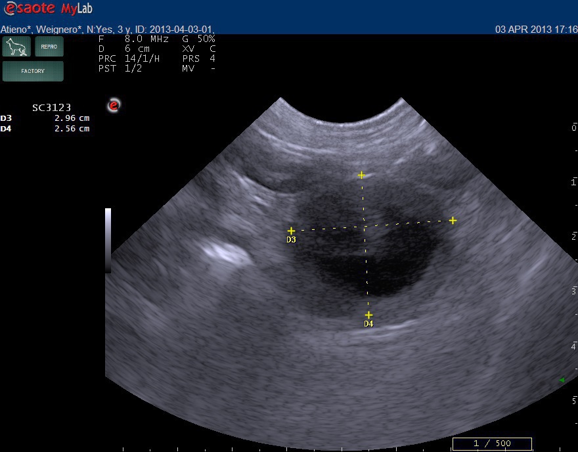Click the XV C parameter
Image resolution: width=578 pixels, height=452 pixels.
198,49
